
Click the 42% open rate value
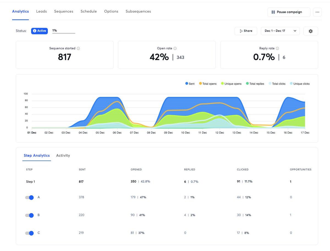[159, 57]
